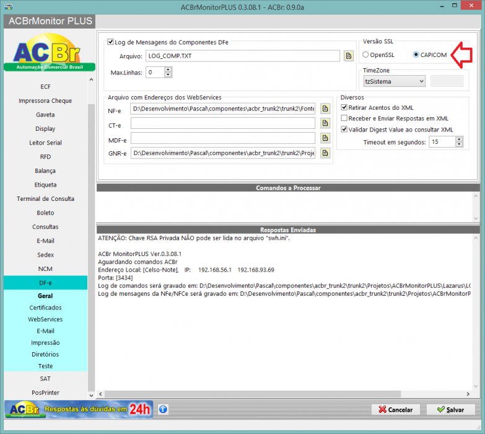Open Certificados under DF-e
This screenshot has height=434, width=485.
click(45, 308)
